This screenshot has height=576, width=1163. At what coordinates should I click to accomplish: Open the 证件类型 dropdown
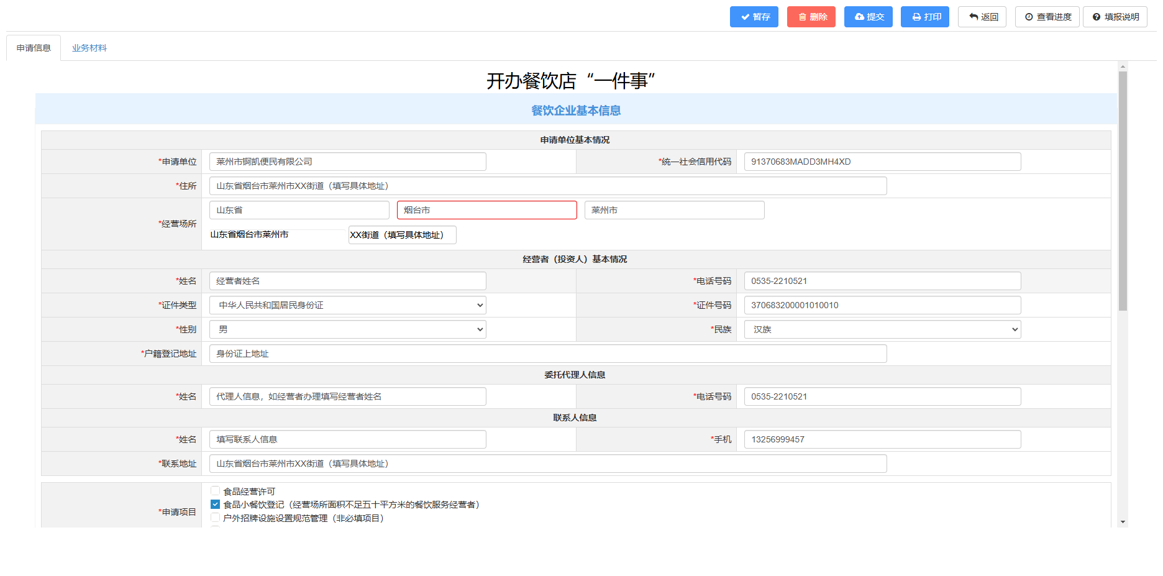click(x=347, y=305)
